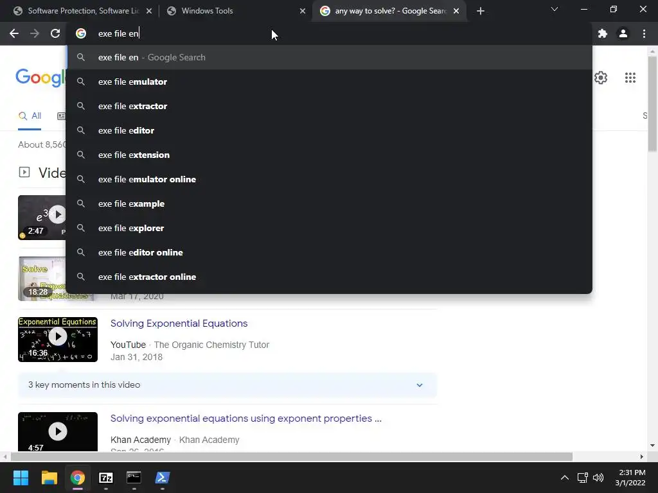Choose 'exe file emulator online' suggestion
Image resolution: width=658 pixels, height=493 pixels.
329,180
